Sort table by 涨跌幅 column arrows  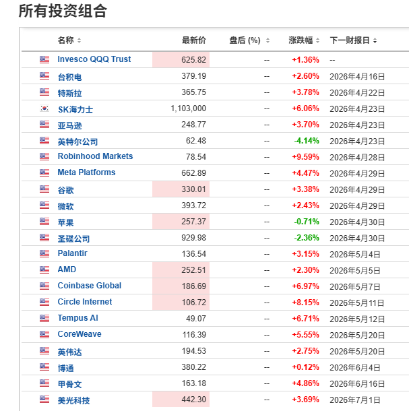[318, 40]
